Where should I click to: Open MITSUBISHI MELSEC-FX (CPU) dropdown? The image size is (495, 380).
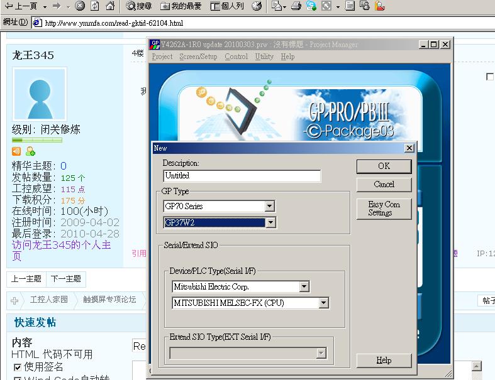coord(323,303)
